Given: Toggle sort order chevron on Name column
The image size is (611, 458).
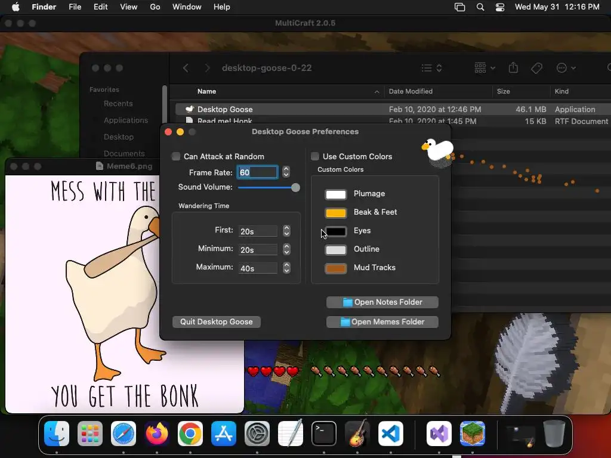Looking at the screenshot, I should [377, 91].
